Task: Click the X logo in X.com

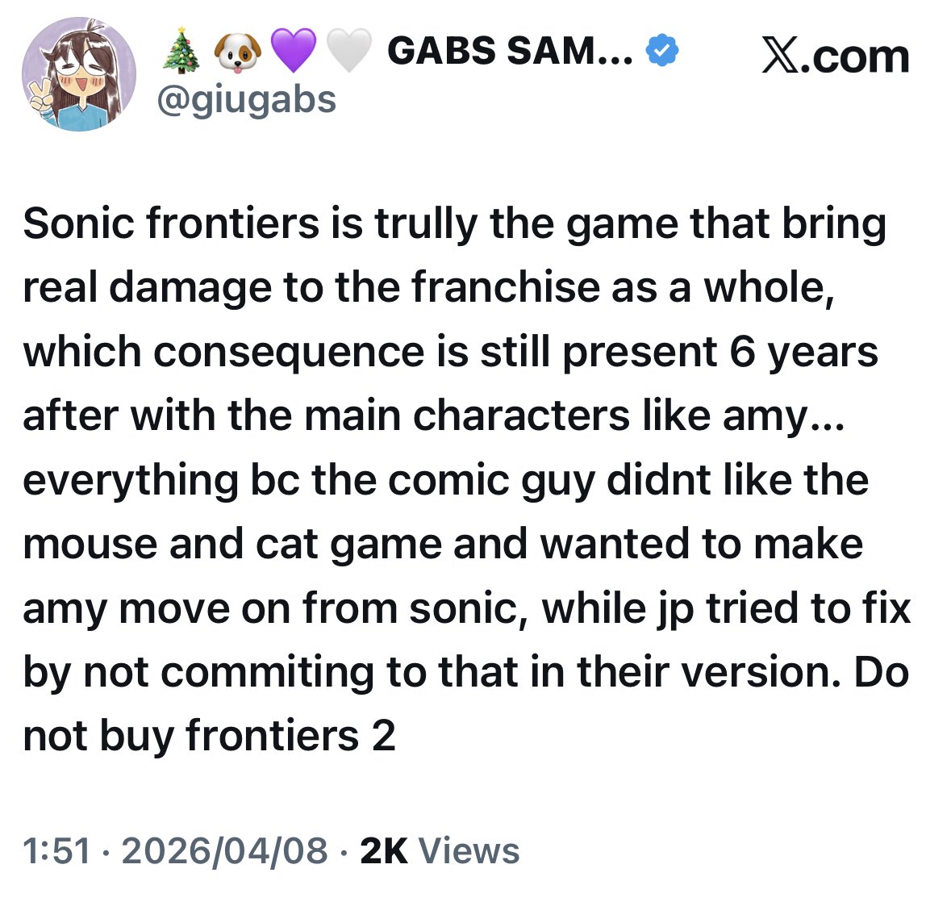Action: pos(779,57)
